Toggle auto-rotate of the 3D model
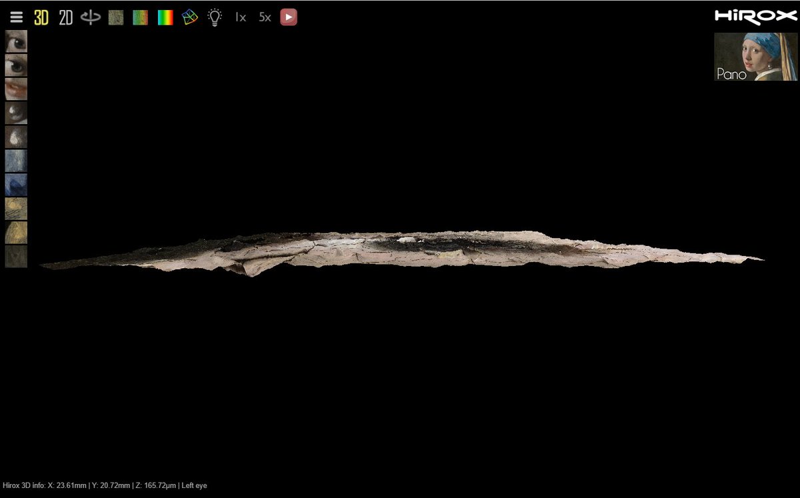The image size is (800, 498). [x=90, y=17]
